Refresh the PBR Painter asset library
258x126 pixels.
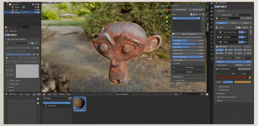[x=70, y=98]
